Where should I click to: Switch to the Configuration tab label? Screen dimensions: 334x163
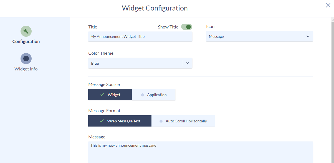(x=26, y=41)
